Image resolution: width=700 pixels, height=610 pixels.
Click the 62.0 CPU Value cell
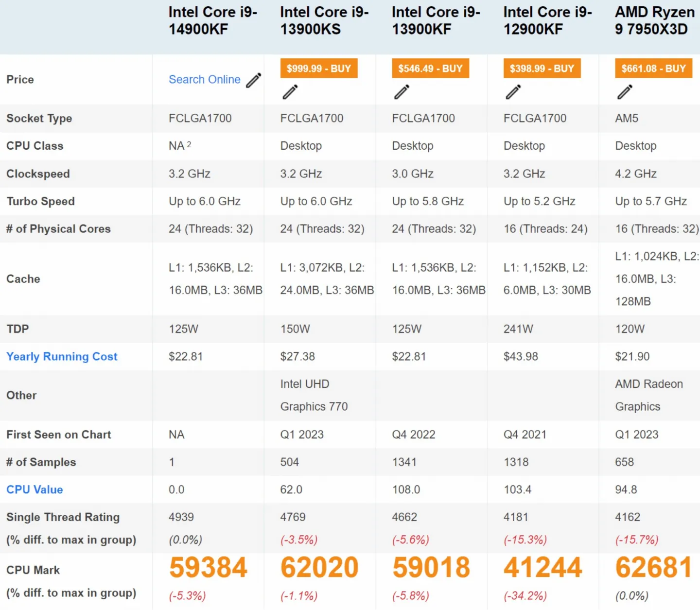click(x=291, y=489)
